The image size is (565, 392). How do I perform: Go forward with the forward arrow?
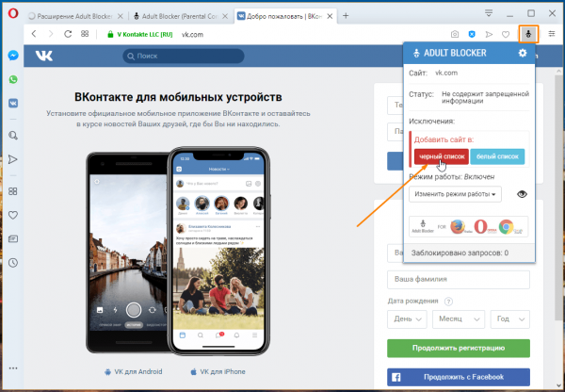tap(51, 34)
